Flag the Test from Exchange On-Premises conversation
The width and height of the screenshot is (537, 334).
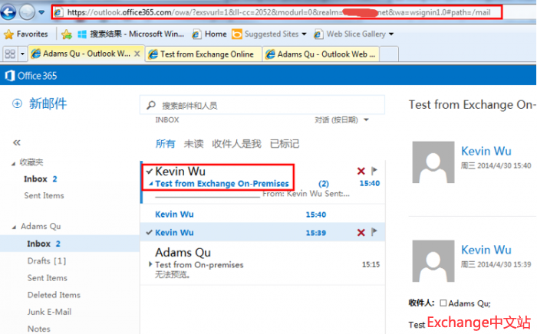[374, 172]
